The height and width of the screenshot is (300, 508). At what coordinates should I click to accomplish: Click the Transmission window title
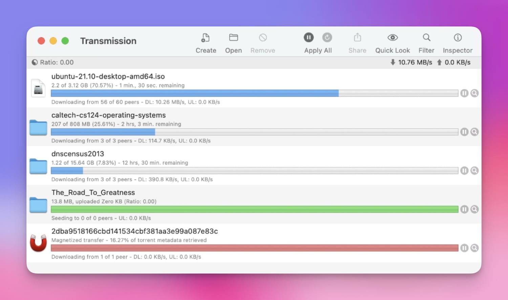[108, 41]
